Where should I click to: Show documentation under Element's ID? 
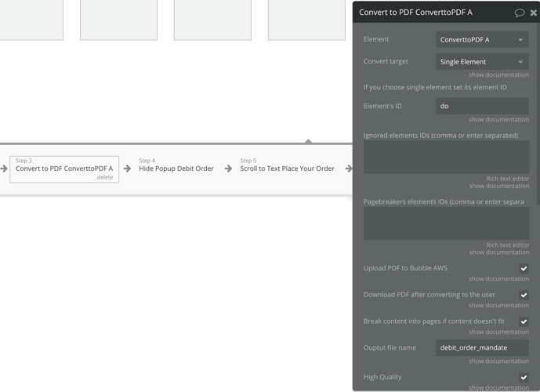(498, 119)
